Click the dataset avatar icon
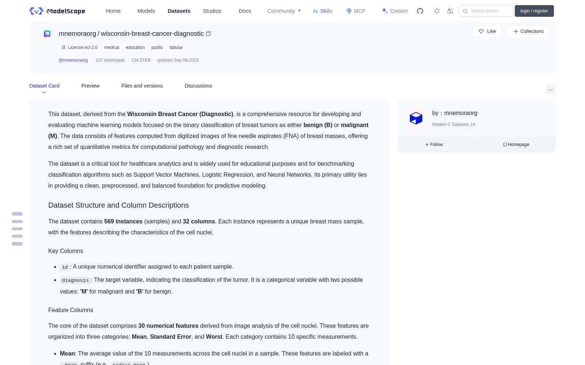The width and height of the screenshot is (585, 365). pos(47,34)
